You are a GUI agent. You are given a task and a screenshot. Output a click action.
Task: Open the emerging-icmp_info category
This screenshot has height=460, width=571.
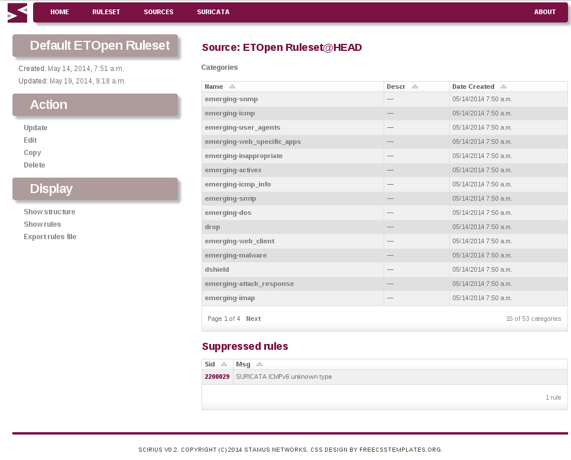tap(238, 184)
